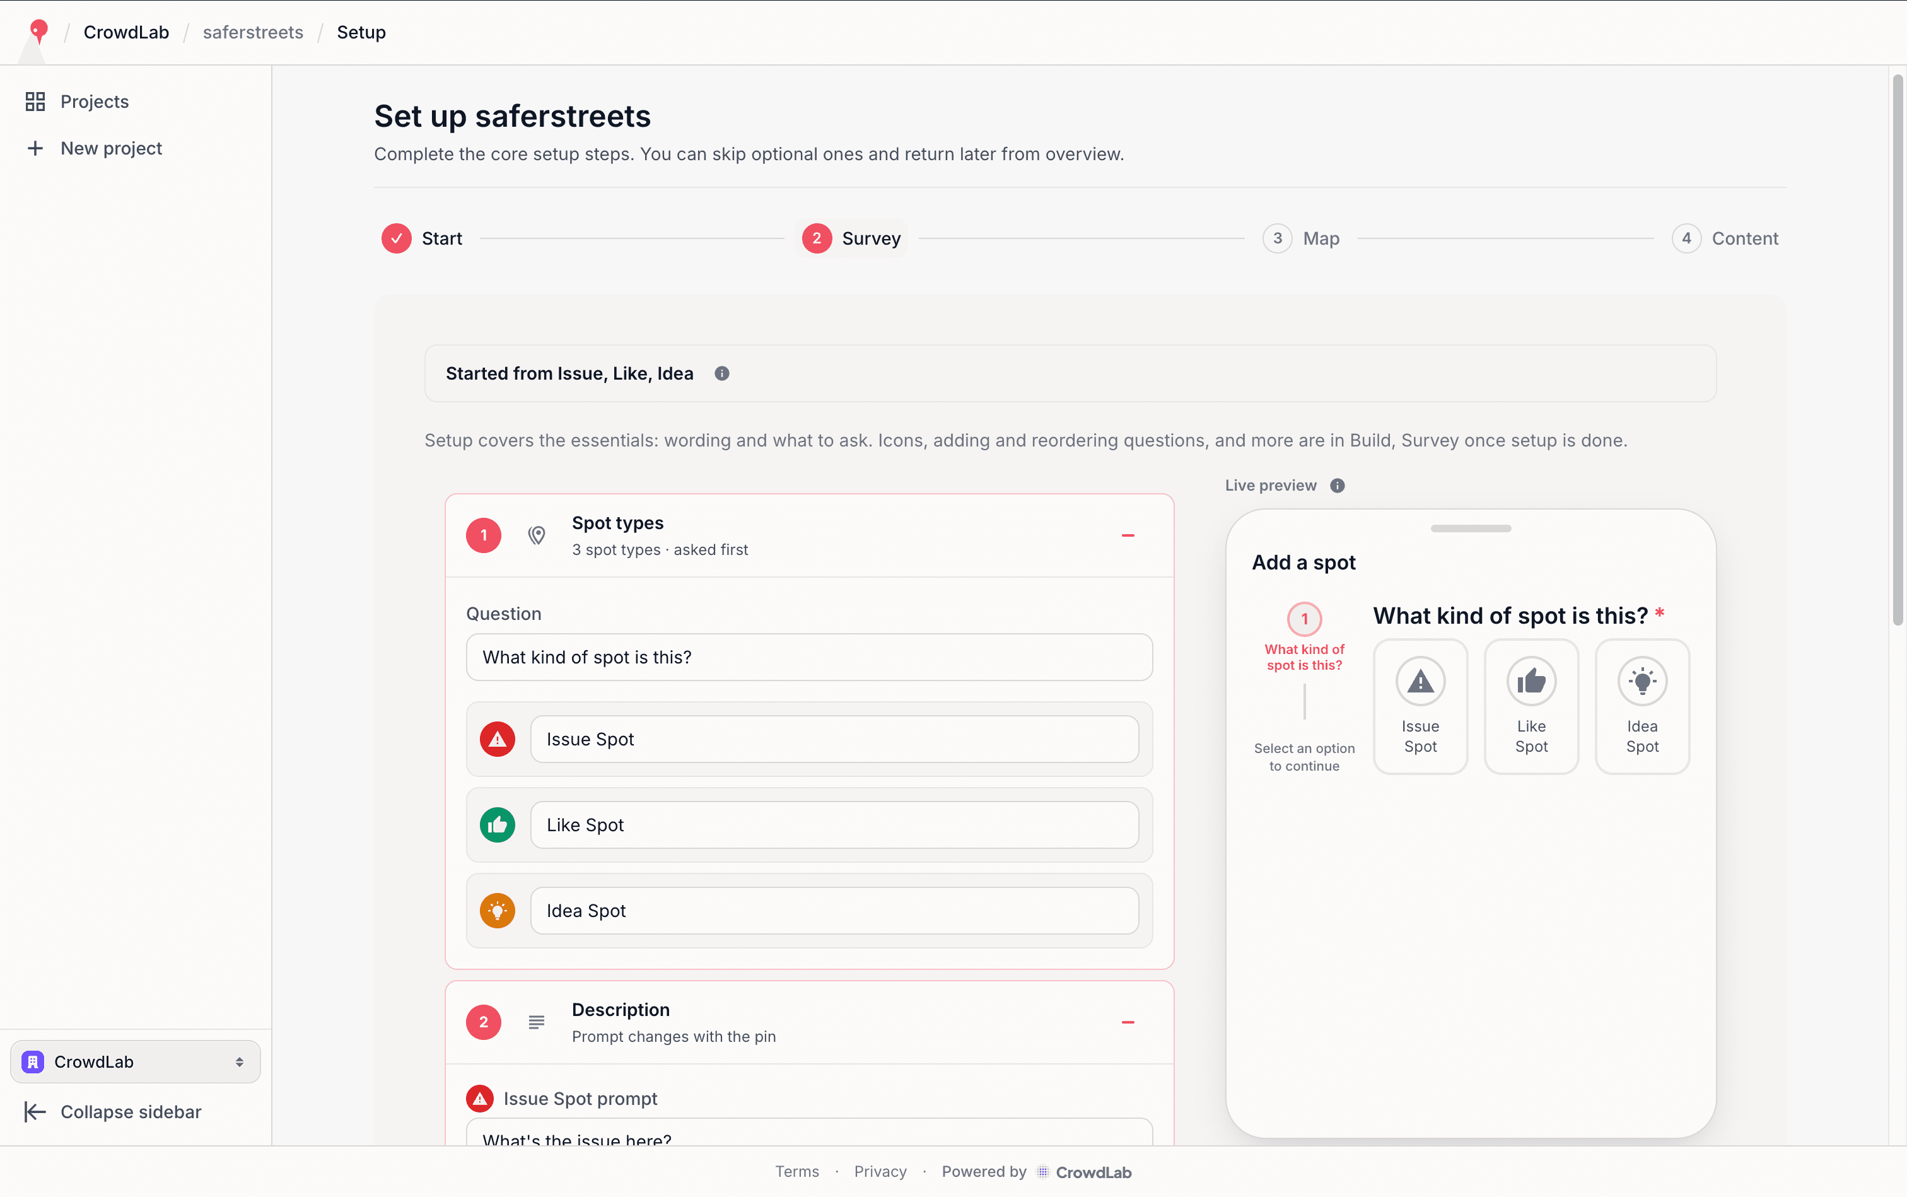Edit the Like Spot name field
Viewport: 1907px width, 1197px height.
click(x=834, y=825)
